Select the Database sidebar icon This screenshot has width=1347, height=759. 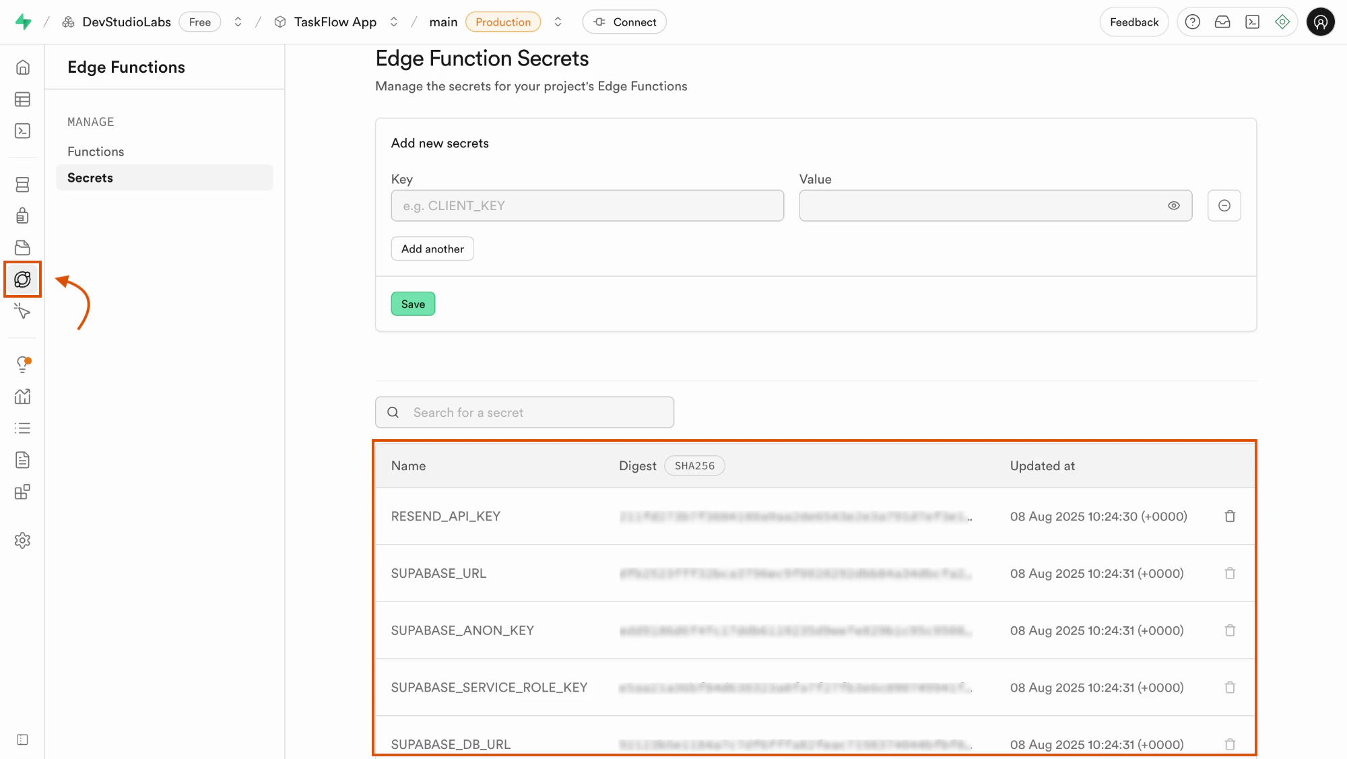22,184
